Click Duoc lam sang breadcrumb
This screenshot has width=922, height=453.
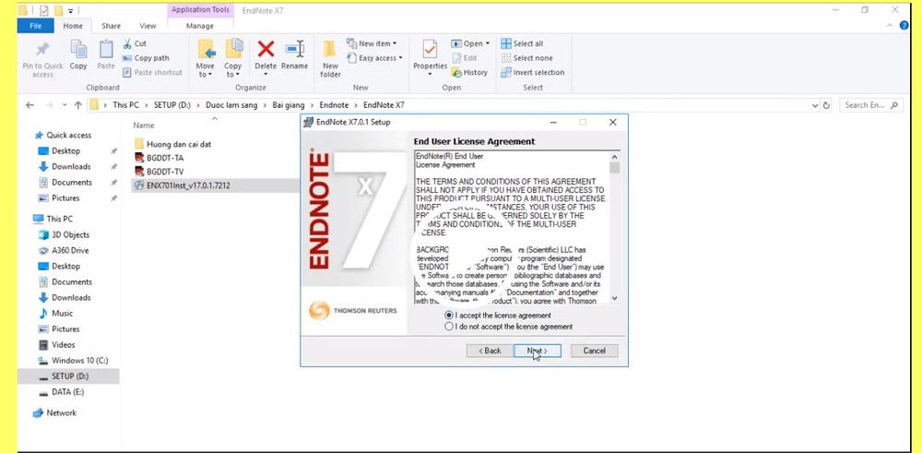pos(231,105)
